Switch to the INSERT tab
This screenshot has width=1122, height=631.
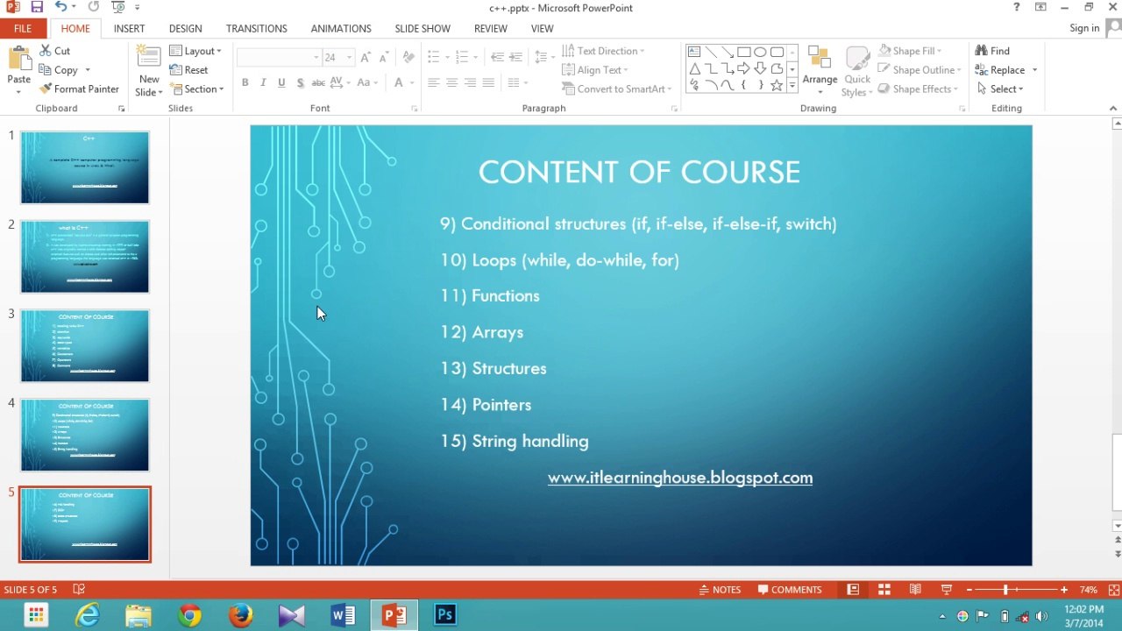tap(129, 28)
